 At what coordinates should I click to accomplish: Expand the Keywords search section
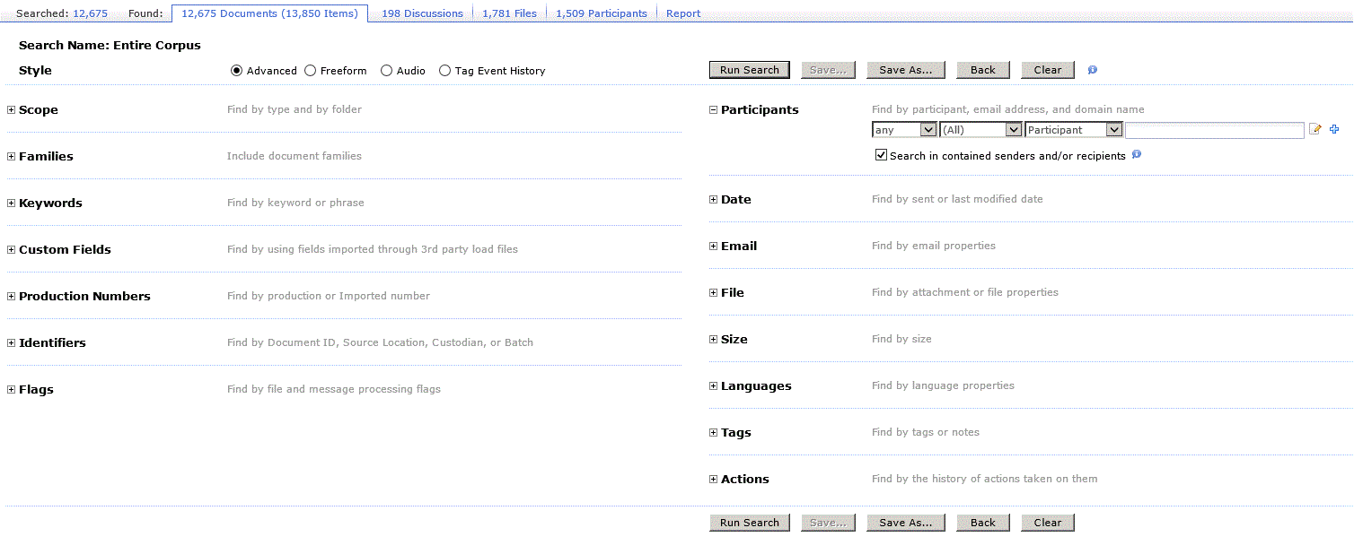pos(12,203)
